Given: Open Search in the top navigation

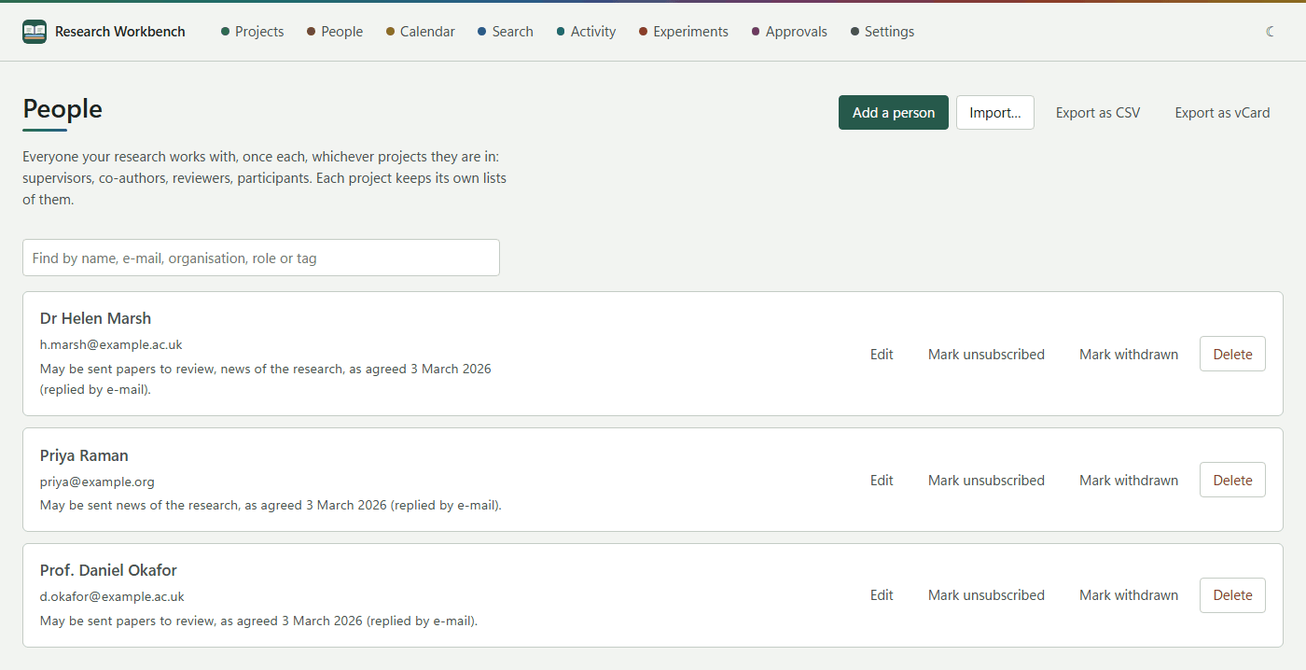Looking at the screenshot, I should [506, 32].
